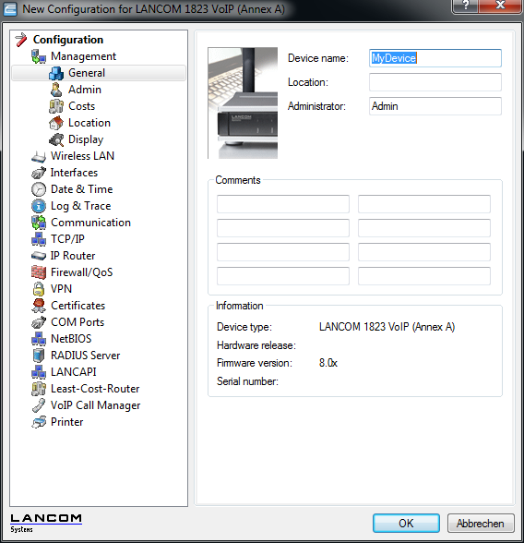Click the RADIUS Server icon
This screenshot has width=524, height=543.
(x=39, y=356)
